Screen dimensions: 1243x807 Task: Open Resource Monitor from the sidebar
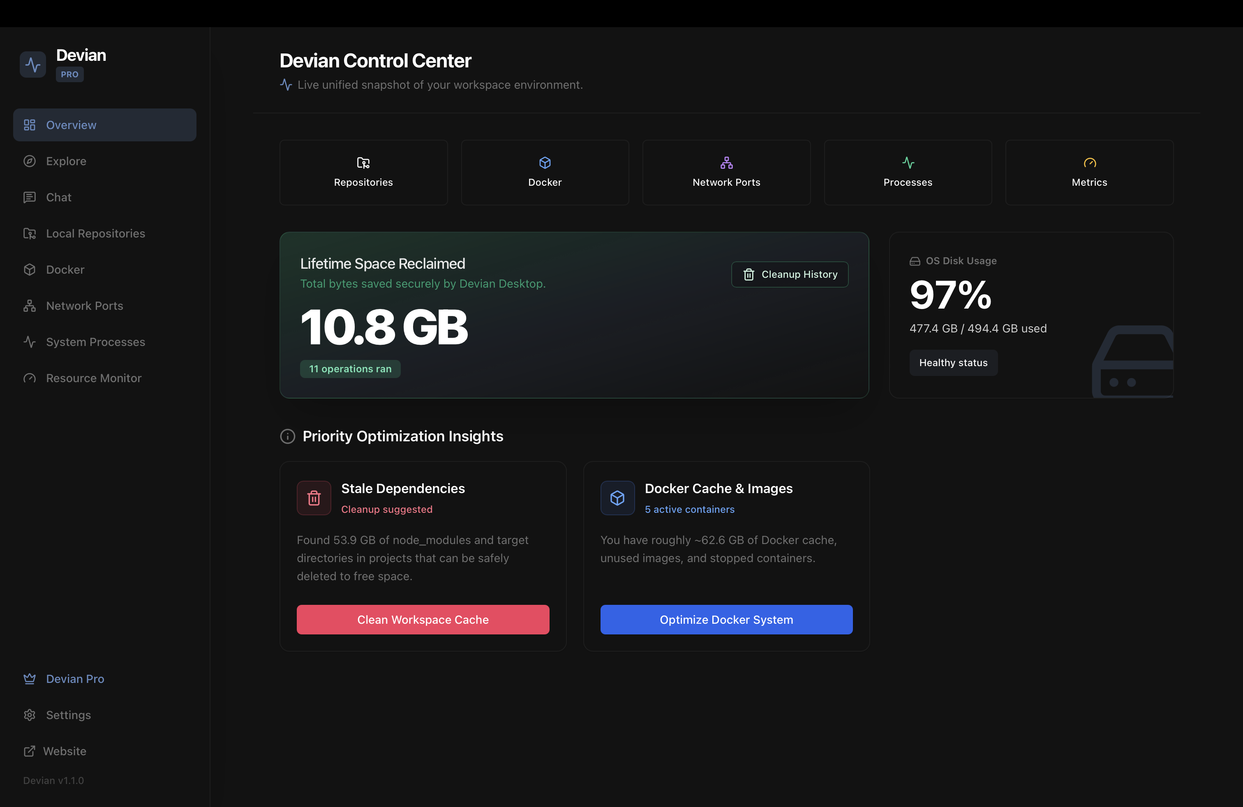pyautogui.click(x=93, y=378)
